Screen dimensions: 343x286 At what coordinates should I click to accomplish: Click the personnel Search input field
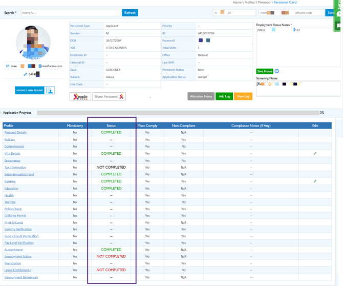[71, 13]
